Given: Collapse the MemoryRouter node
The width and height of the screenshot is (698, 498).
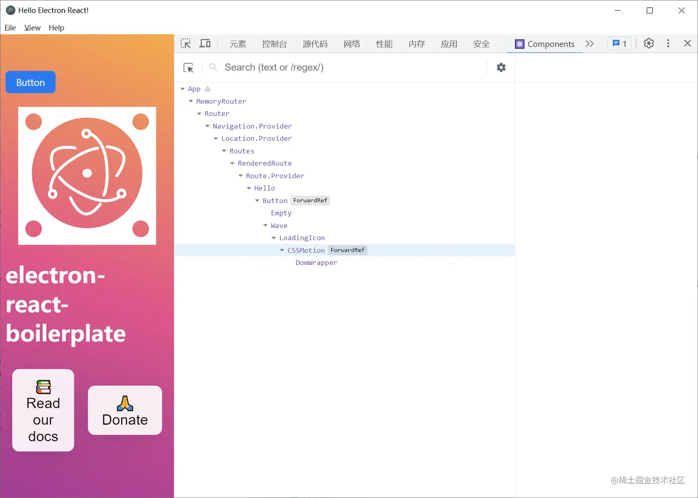Looking at the screenshot, I should click(x=191, y=101).
